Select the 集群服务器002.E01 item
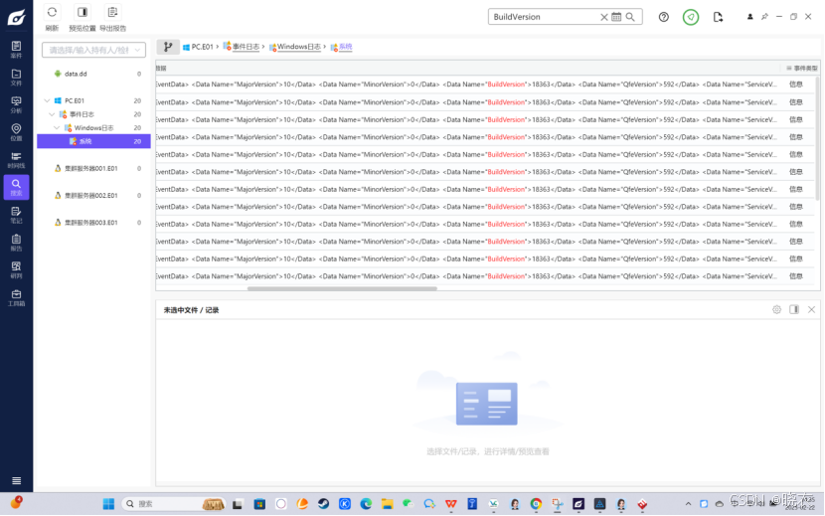The image size is (825, 516). click(90, 195)
